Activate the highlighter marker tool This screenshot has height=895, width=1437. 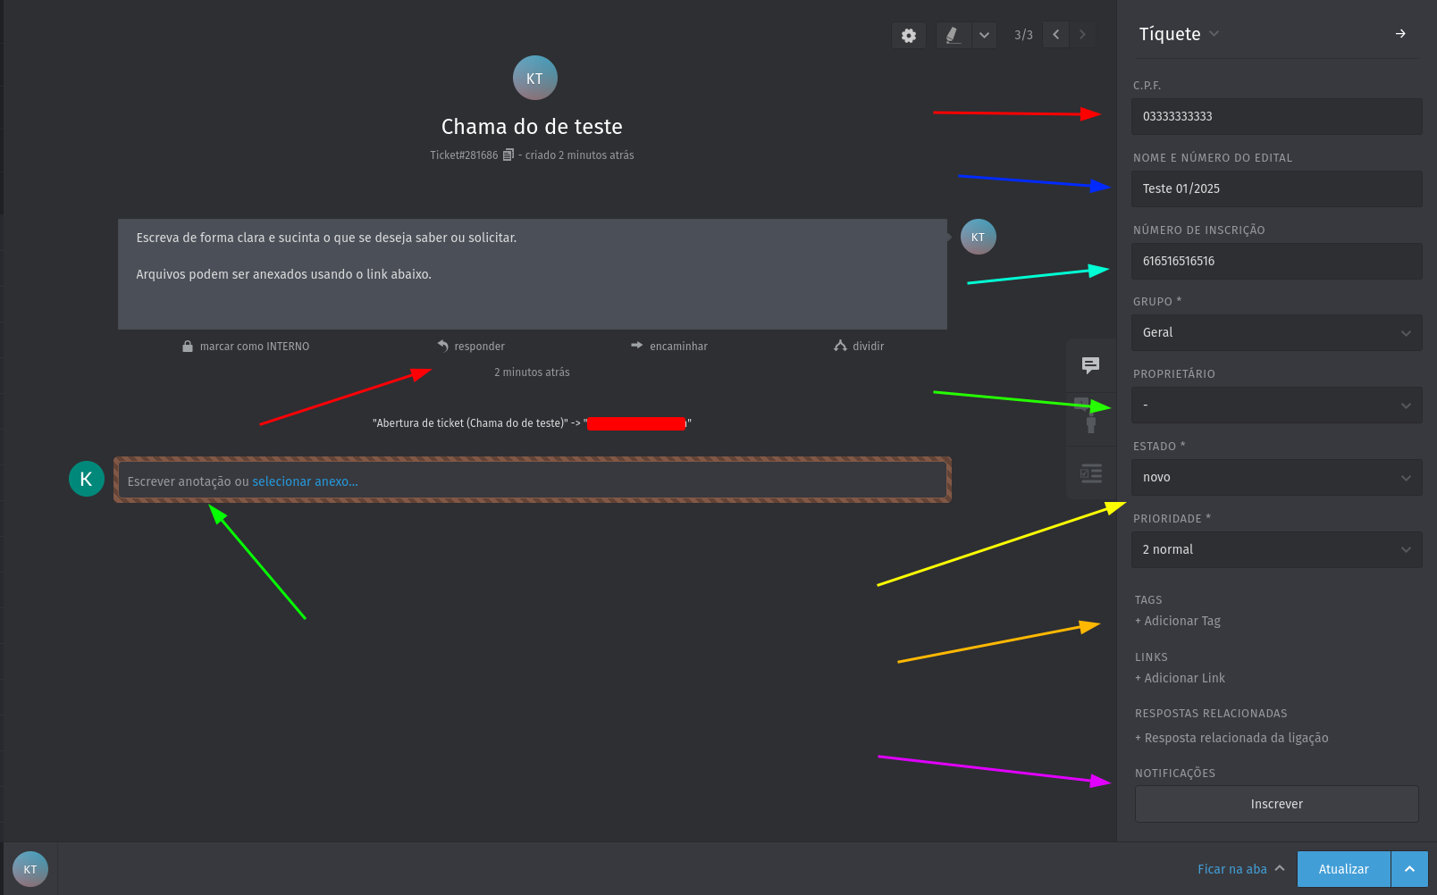[953, 35]
